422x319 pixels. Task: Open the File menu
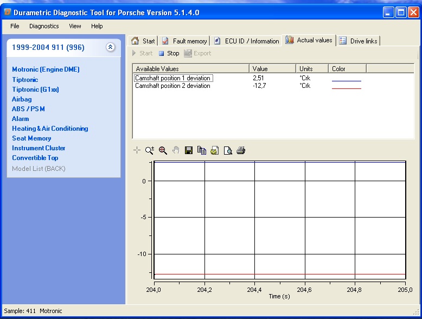(15, 26)
